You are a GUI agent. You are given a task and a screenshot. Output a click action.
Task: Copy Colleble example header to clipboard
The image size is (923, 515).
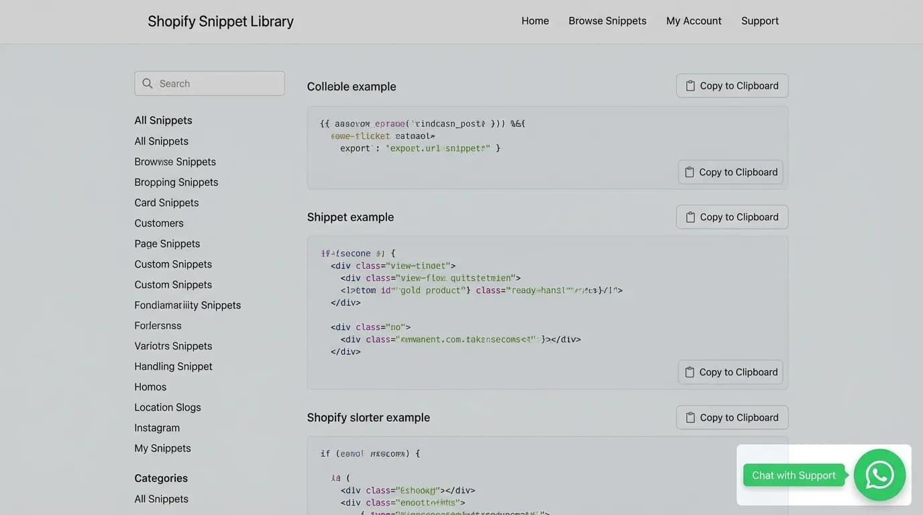click(x=732, y=86)
